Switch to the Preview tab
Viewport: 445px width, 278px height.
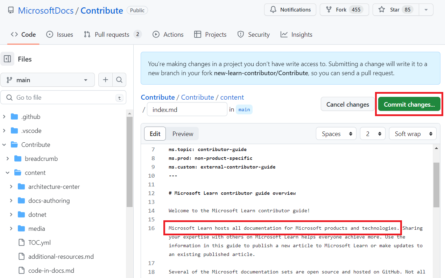tap(183, 133)
